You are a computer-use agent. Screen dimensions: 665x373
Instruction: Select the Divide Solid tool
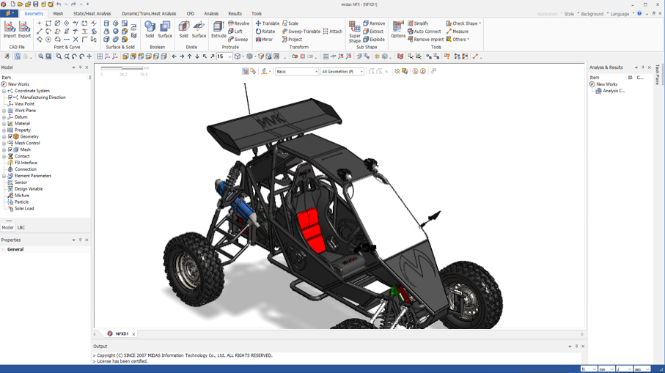[x=183, y=29]
